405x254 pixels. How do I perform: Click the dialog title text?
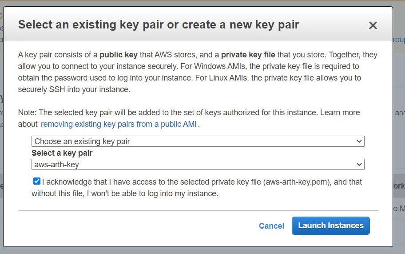click(159, 24)
